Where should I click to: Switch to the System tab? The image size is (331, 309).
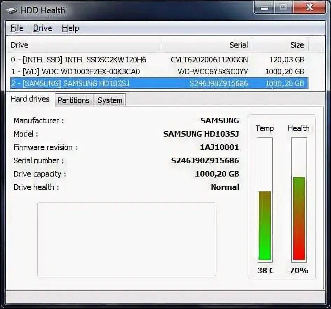click(110, 100)
